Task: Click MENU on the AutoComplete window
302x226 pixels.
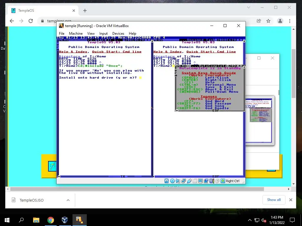Action: [x=182, y=66]
